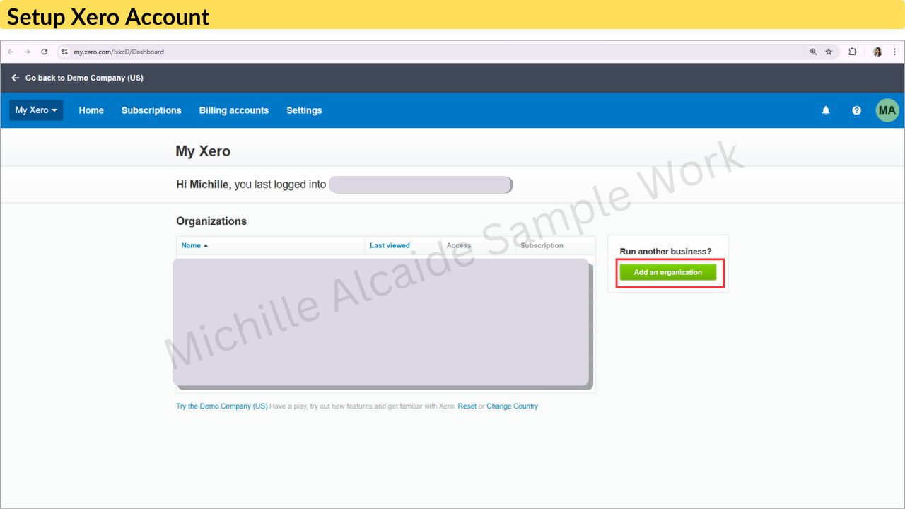Screen dimensions: 905x509
Task: Click the My Xero page heading
Action: click(x=203, y=151)
